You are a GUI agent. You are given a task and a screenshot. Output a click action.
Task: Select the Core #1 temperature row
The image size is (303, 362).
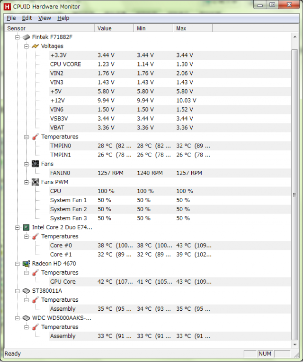[x=170, y=255]
